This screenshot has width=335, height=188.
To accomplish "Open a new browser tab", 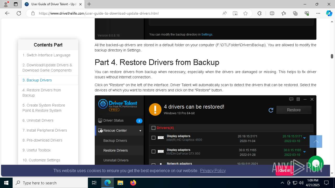I will coord(89,4).
